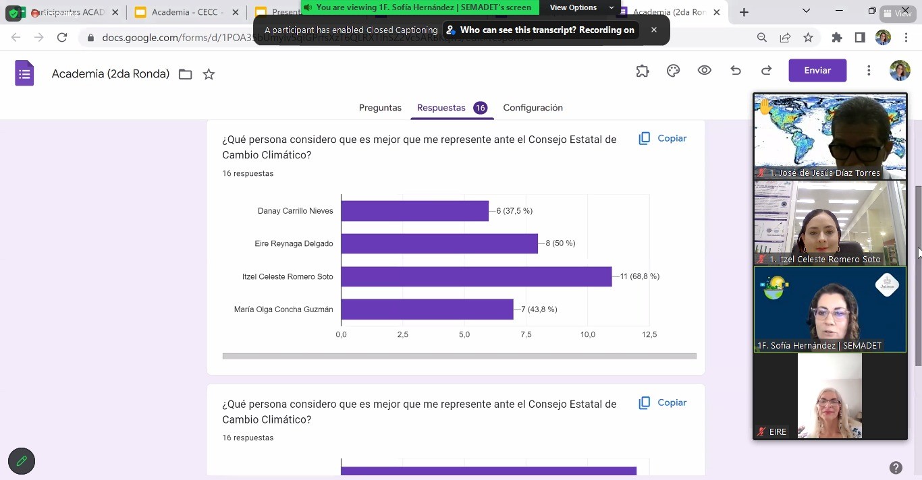Screen dimensions: 922x480
Task: Toggle the browser side panel icon
Action: [860, 38]
